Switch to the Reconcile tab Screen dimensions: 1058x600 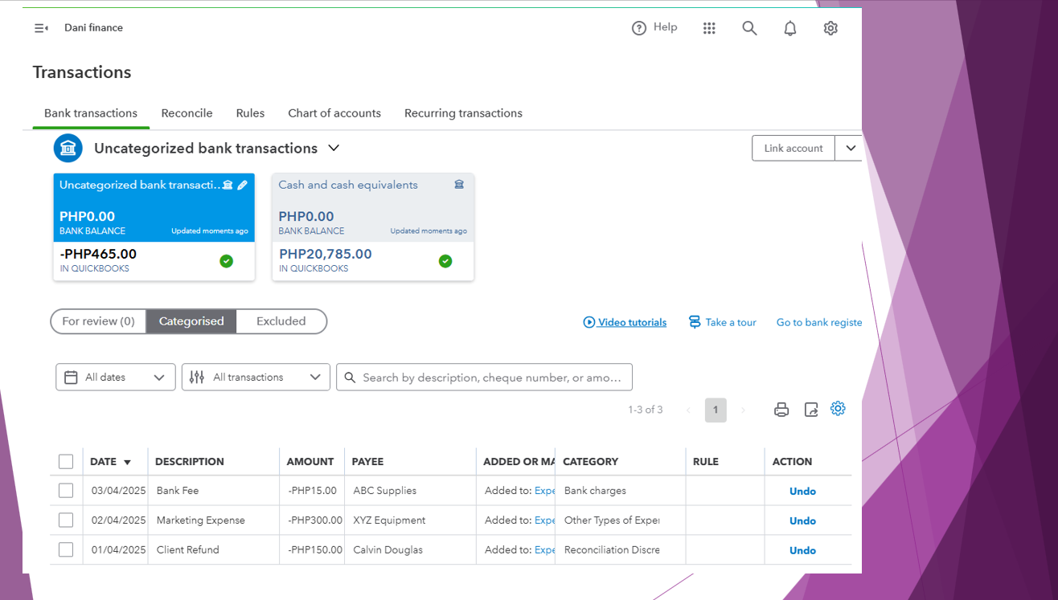(187, 113)
